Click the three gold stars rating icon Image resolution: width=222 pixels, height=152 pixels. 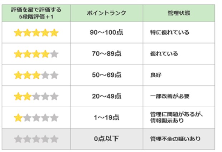tap(27, 75)
